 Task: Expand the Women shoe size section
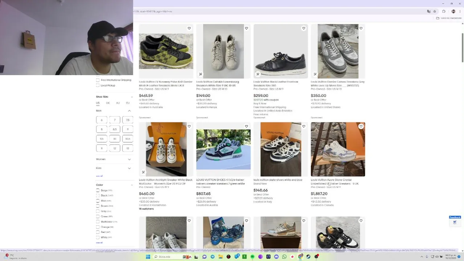point(129,159)
